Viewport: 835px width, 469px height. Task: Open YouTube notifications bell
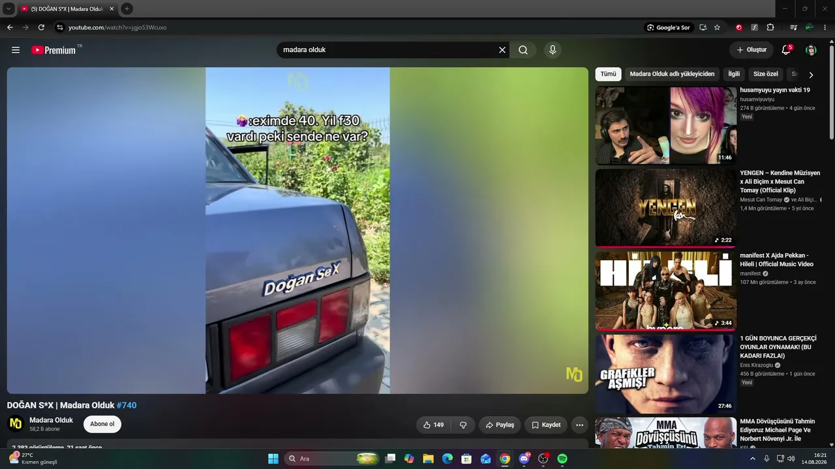click(x=786, y=50)
